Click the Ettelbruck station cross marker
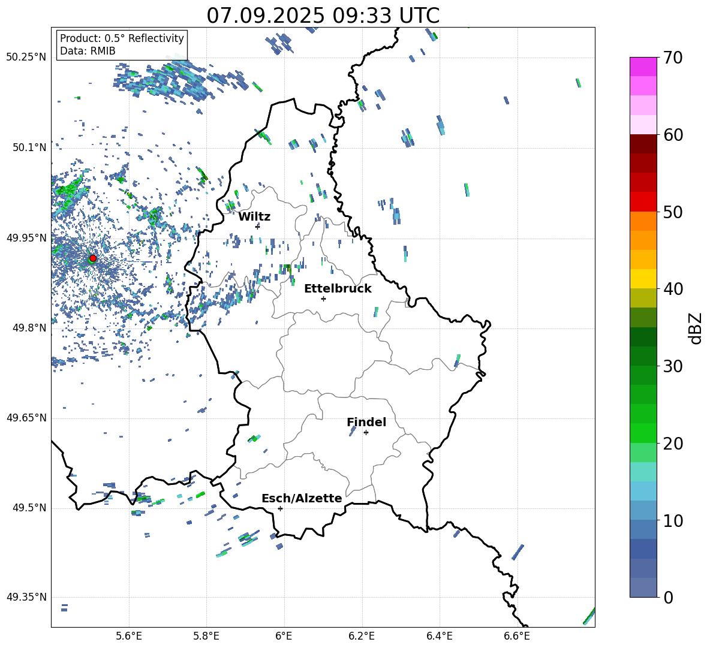This screenshot has width=710, height=648. [323, 299]
